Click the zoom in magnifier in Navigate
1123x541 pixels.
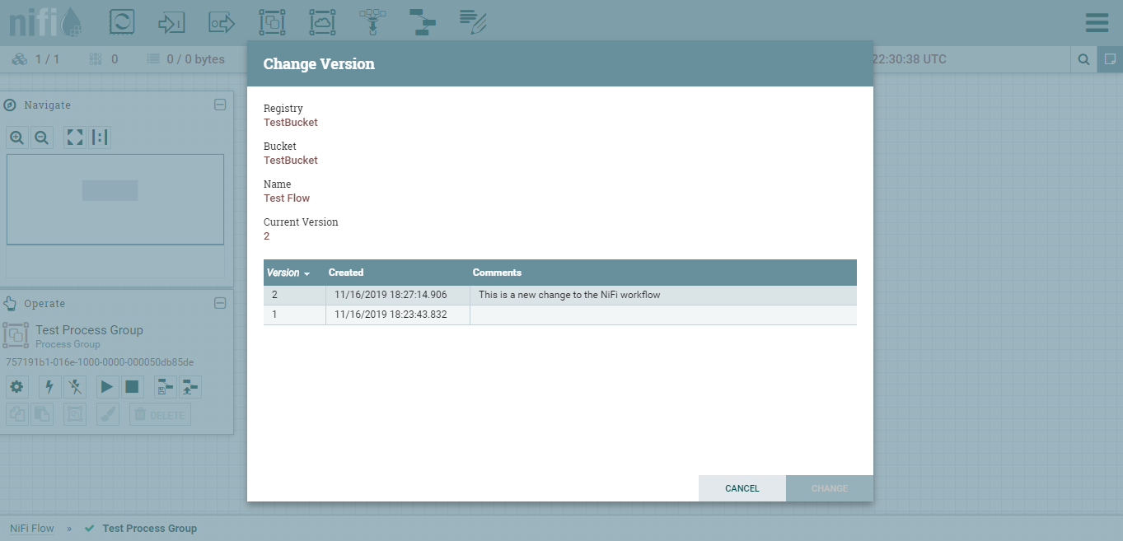click(x=17, y=138)
